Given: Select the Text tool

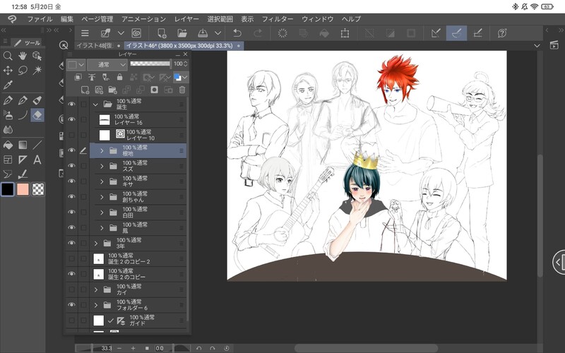Looking at the screenshot, I should point(37,160).
